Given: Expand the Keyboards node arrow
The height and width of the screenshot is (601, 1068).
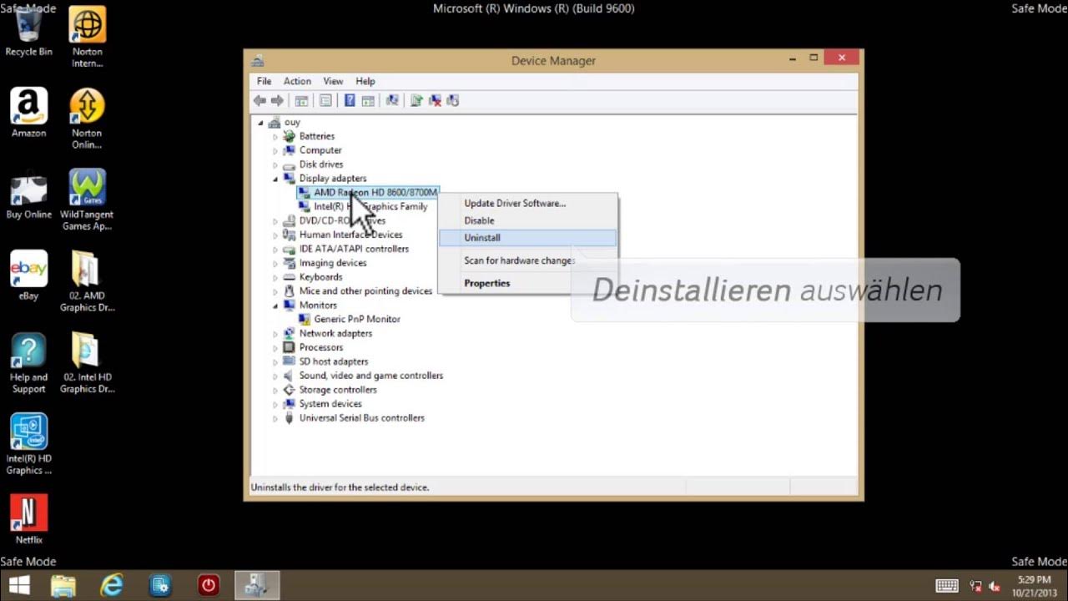Looking at the screenshot, I should pyautogui.click(x=275, y=277).
